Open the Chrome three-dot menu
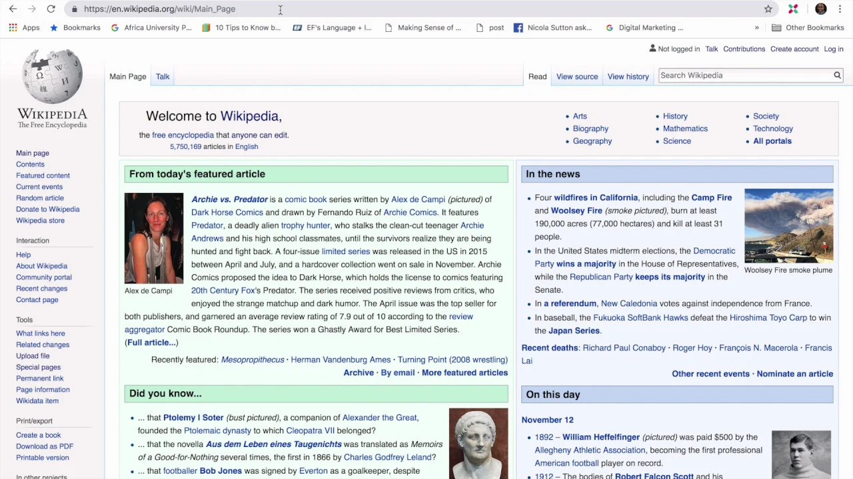853x479 pixels. point(841,9)
